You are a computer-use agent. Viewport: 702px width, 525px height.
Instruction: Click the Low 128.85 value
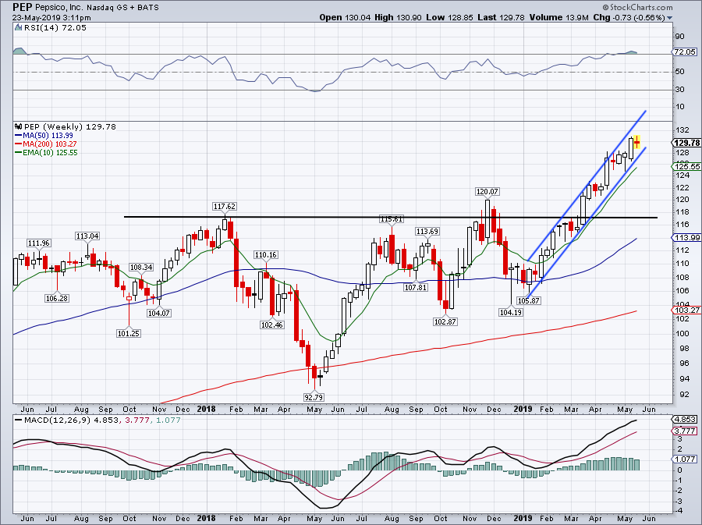[x=450, y=17]
